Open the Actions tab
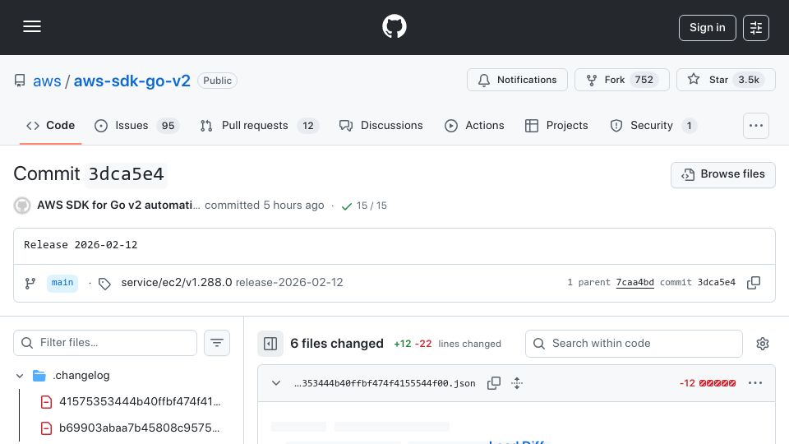This screenshot has width=789, height=444. pyautogui.click(x=474, y=125)
